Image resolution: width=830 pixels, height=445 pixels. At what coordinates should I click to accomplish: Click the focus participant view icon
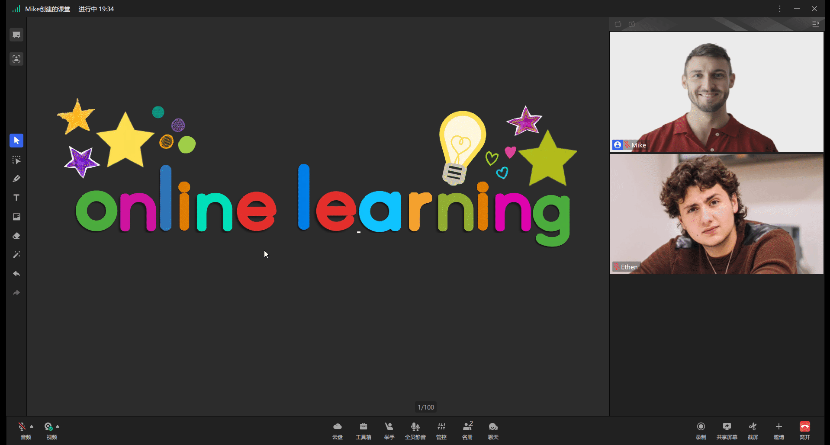pyautogui.click(x=16, y=59)
